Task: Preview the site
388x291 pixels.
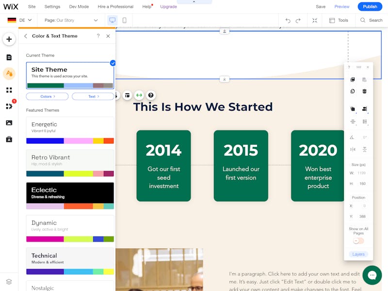Action: tap(342, 7)
